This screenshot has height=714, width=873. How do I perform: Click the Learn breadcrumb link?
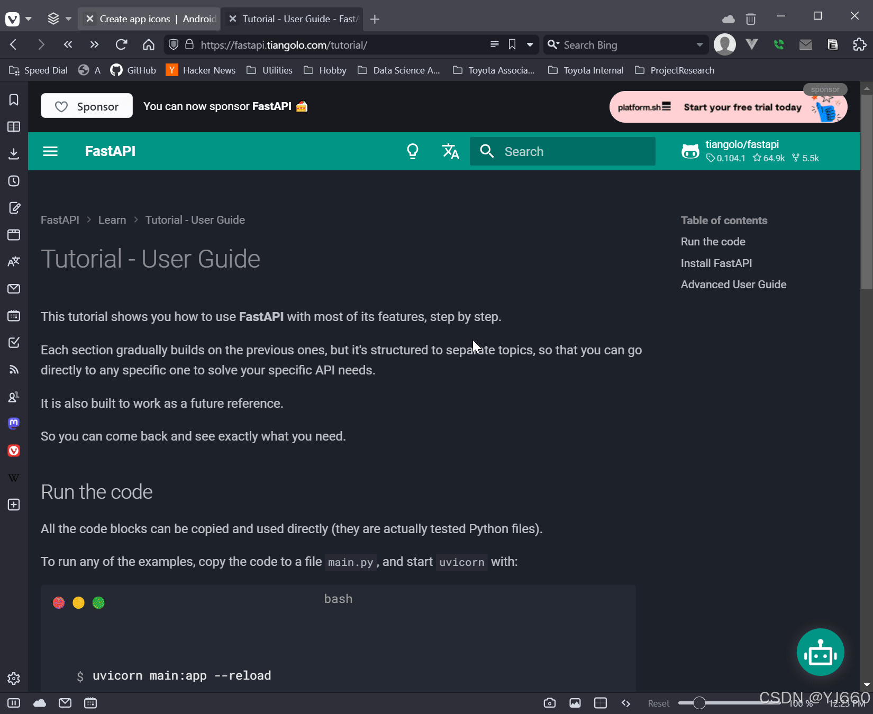coord(112,220)
